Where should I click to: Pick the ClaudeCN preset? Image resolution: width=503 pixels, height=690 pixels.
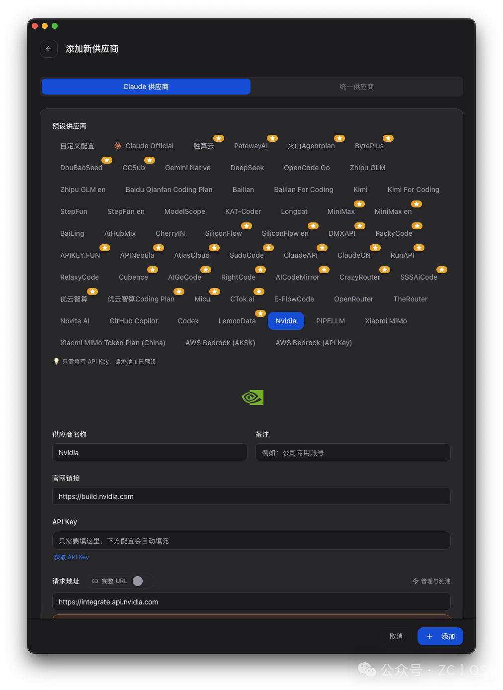click(x=354, y=255)
